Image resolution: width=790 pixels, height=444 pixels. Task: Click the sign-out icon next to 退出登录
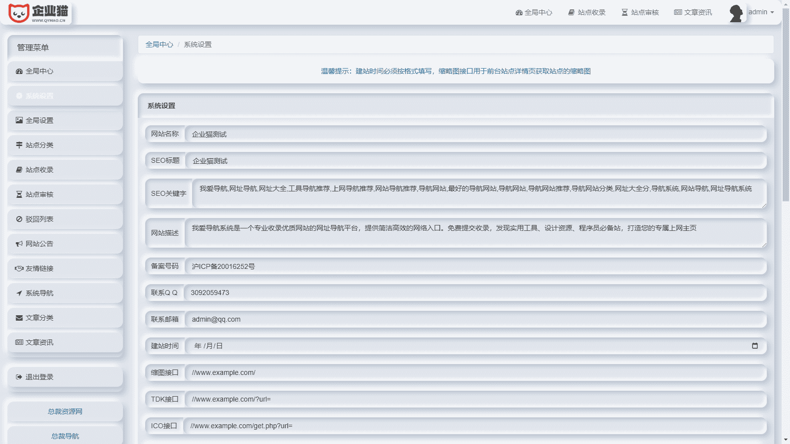click(x=19, y=377)
